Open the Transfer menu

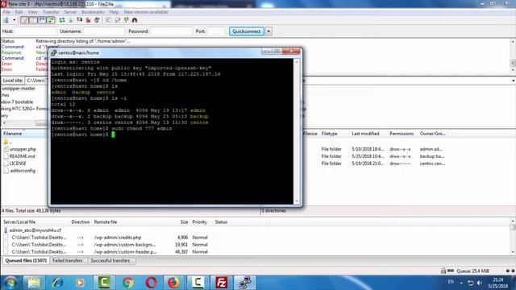click(x=51, y=12)
